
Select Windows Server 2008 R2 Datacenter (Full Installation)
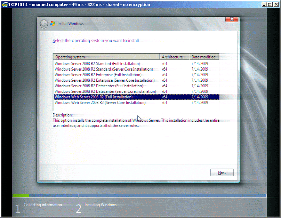tap(137, 86)
